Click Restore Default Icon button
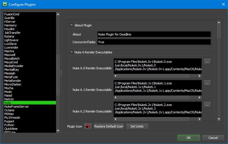This screenshot has height=144, width=228. (109, 126)
